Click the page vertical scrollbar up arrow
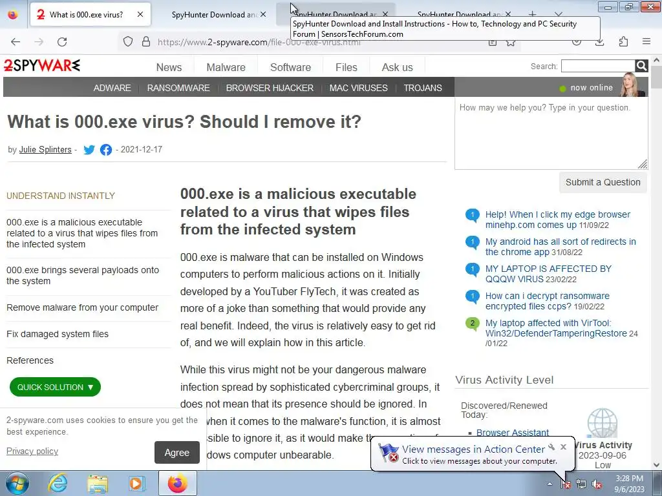Screen dimensions: 662x496 (x=657, y=60)
